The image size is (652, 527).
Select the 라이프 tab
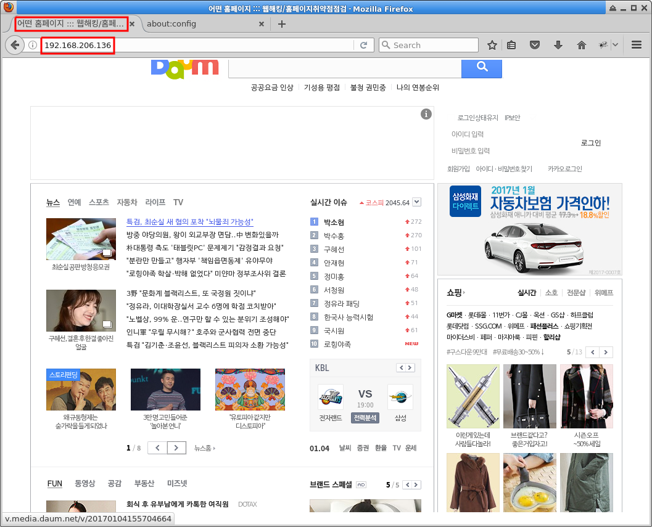(155, 202)
